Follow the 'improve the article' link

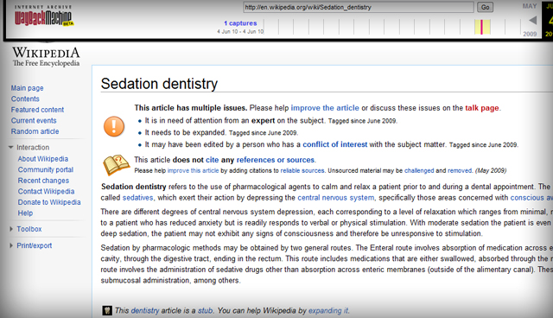pos(325,108)
